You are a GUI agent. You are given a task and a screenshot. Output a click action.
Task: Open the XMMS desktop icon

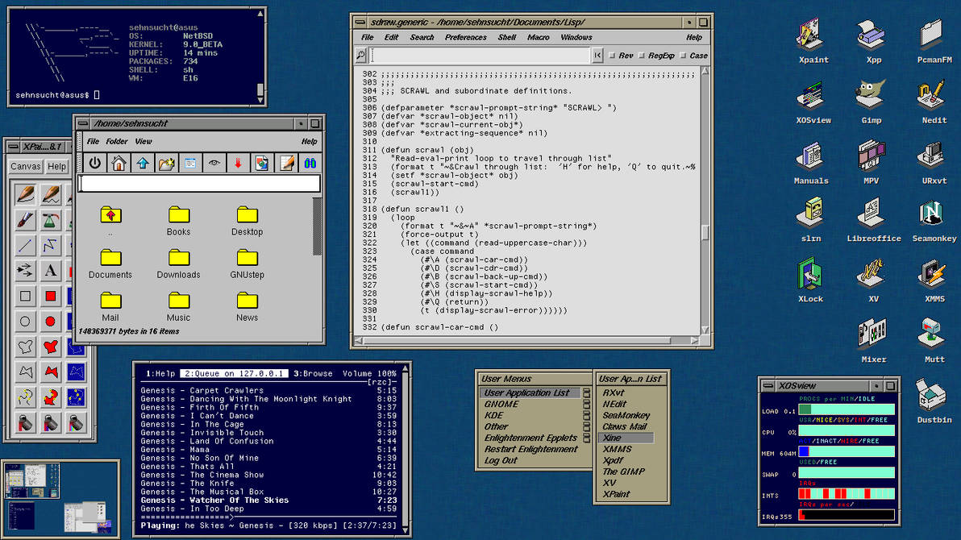point(934,280)
